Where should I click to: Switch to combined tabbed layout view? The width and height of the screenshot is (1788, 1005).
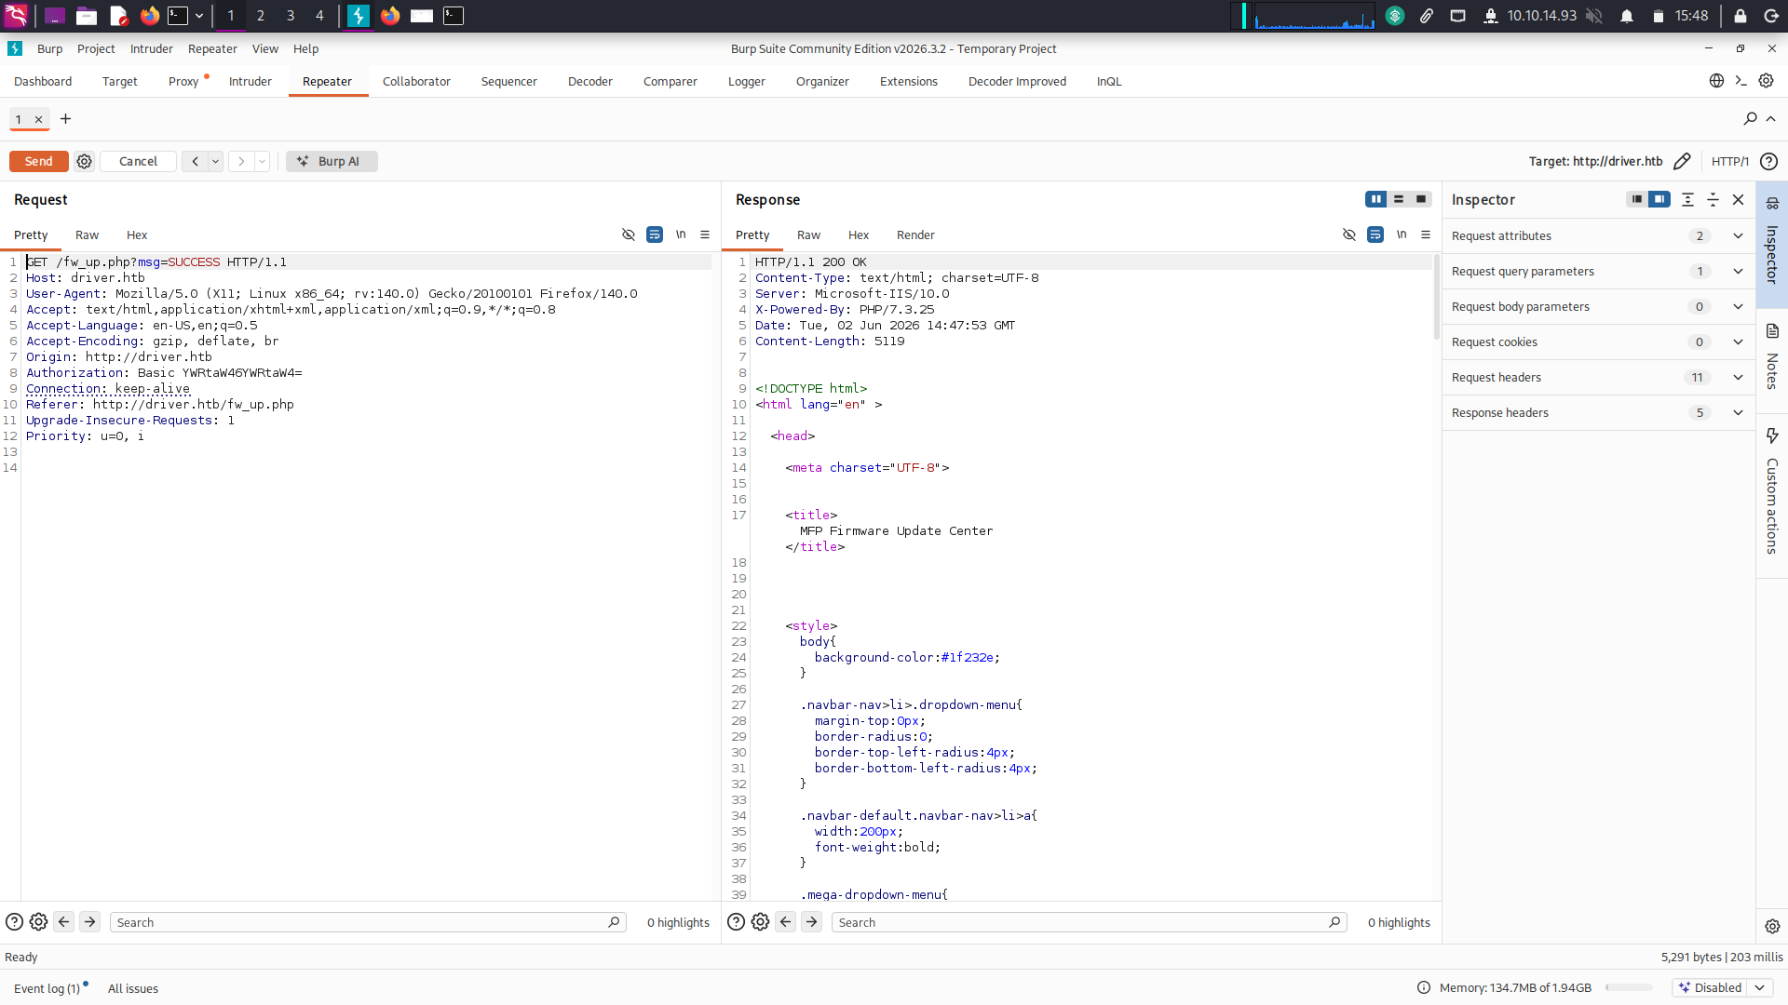point(1421,199)
